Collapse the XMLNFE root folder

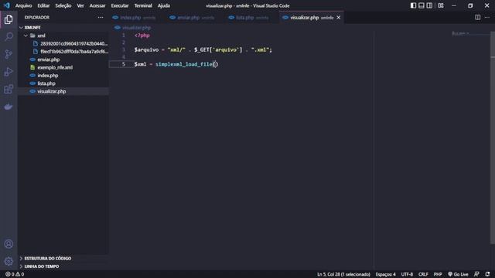(x=21, y=28)
